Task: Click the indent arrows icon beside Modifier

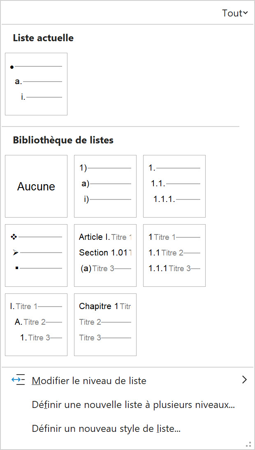Action: (x=18, y=380)
